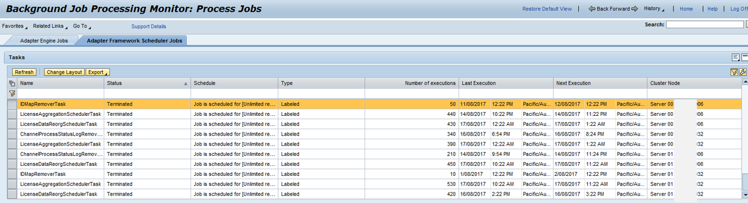Click the Back arrow icon
748x203 pixels.
coord(591,9)
